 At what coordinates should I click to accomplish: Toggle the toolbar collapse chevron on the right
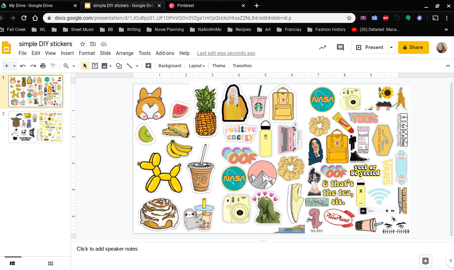[x=448, y=65]
